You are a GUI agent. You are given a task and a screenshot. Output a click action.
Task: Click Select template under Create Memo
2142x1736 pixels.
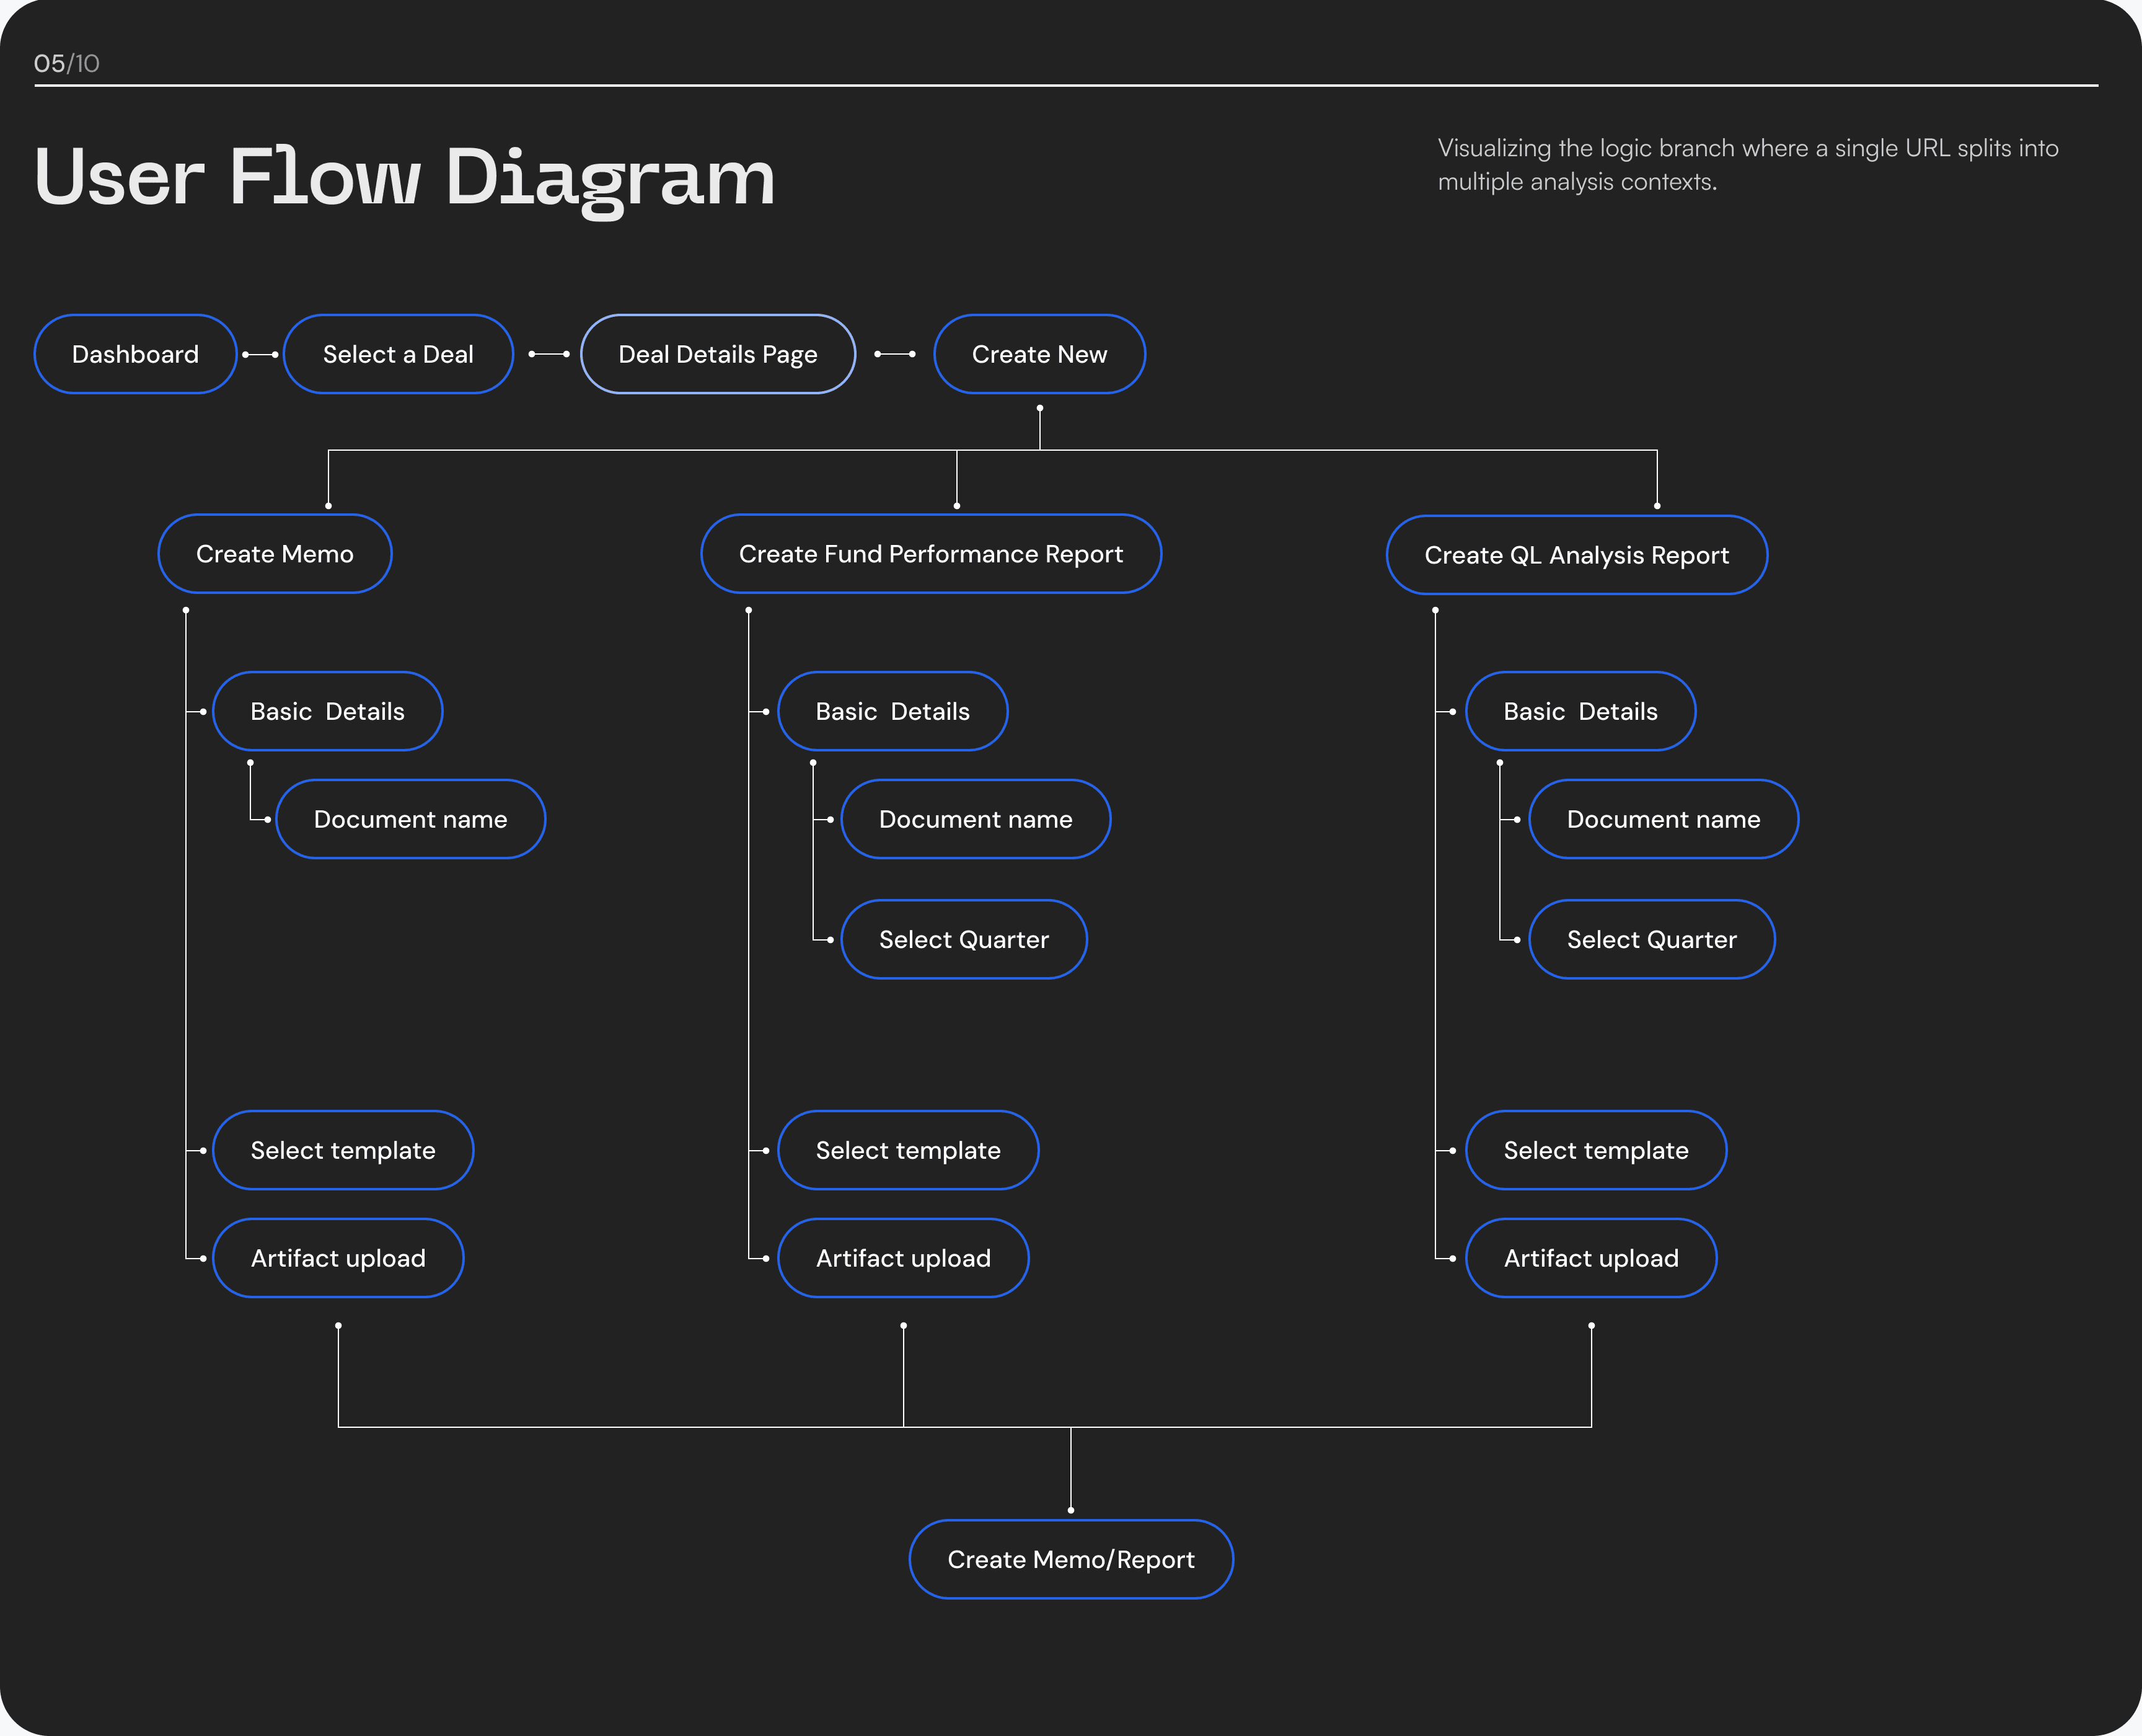point(343,1150)
